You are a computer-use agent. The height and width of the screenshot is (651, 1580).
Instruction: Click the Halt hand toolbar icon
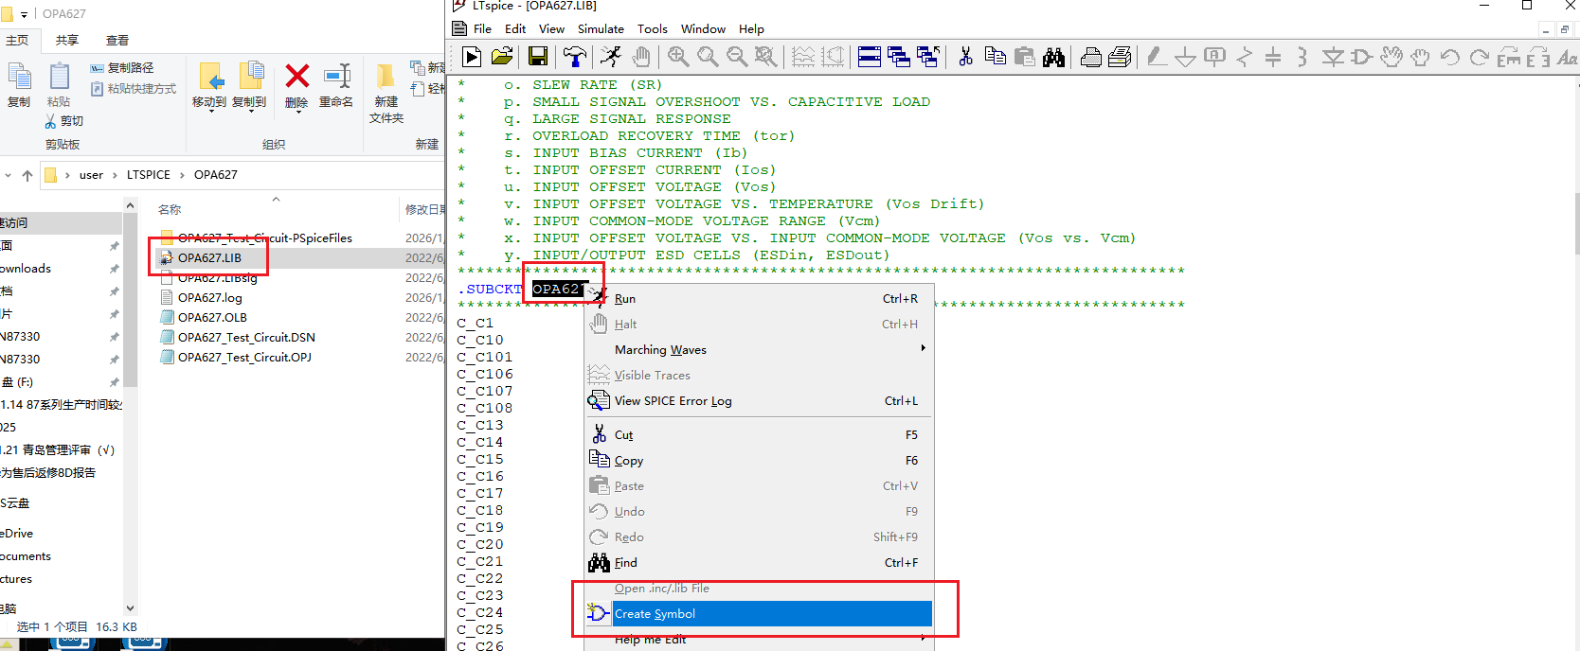tap(641, 57)
